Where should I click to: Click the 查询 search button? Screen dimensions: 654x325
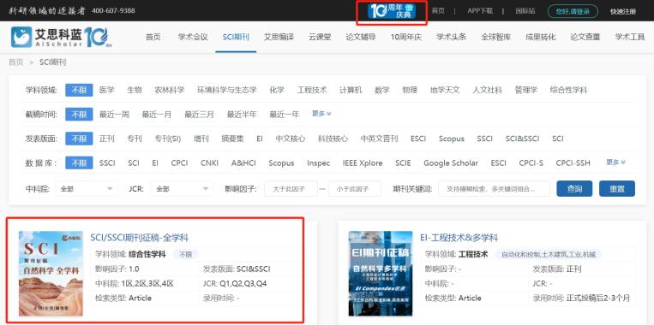click(574, 188)
